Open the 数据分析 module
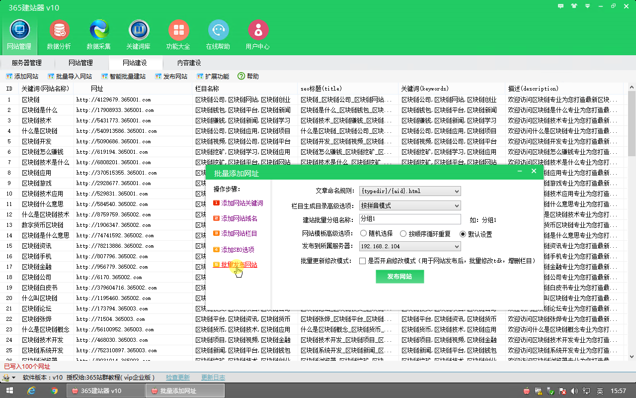Image resolution: width=636 pixels, height=398 pixels. coord(59,35)
